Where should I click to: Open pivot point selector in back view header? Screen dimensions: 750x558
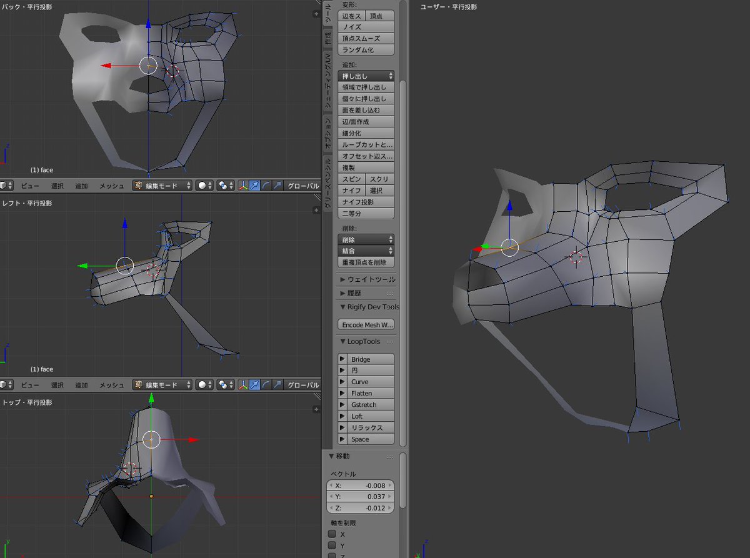(x=226, y=186)
